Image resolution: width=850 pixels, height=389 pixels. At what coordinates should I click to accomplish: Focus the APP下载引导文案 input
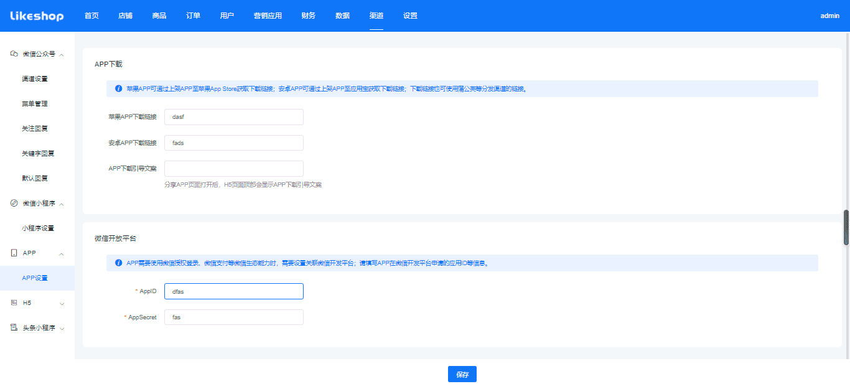(x=234, y=169)
